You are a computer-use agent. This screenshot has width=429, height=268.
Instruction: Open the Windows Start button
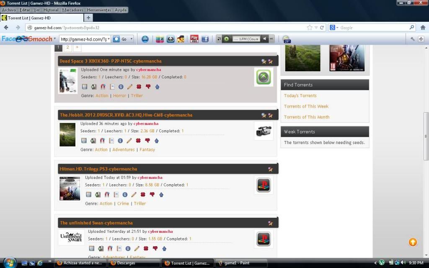tap(10, 263)
